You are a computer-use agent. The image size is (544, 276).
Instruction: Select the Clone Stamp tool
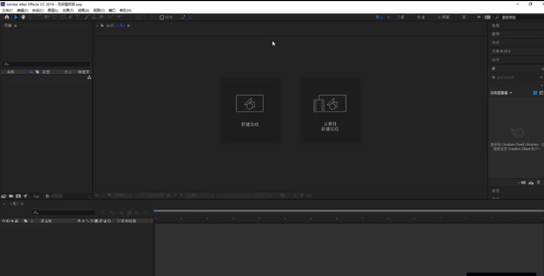[x=93, y=17]
